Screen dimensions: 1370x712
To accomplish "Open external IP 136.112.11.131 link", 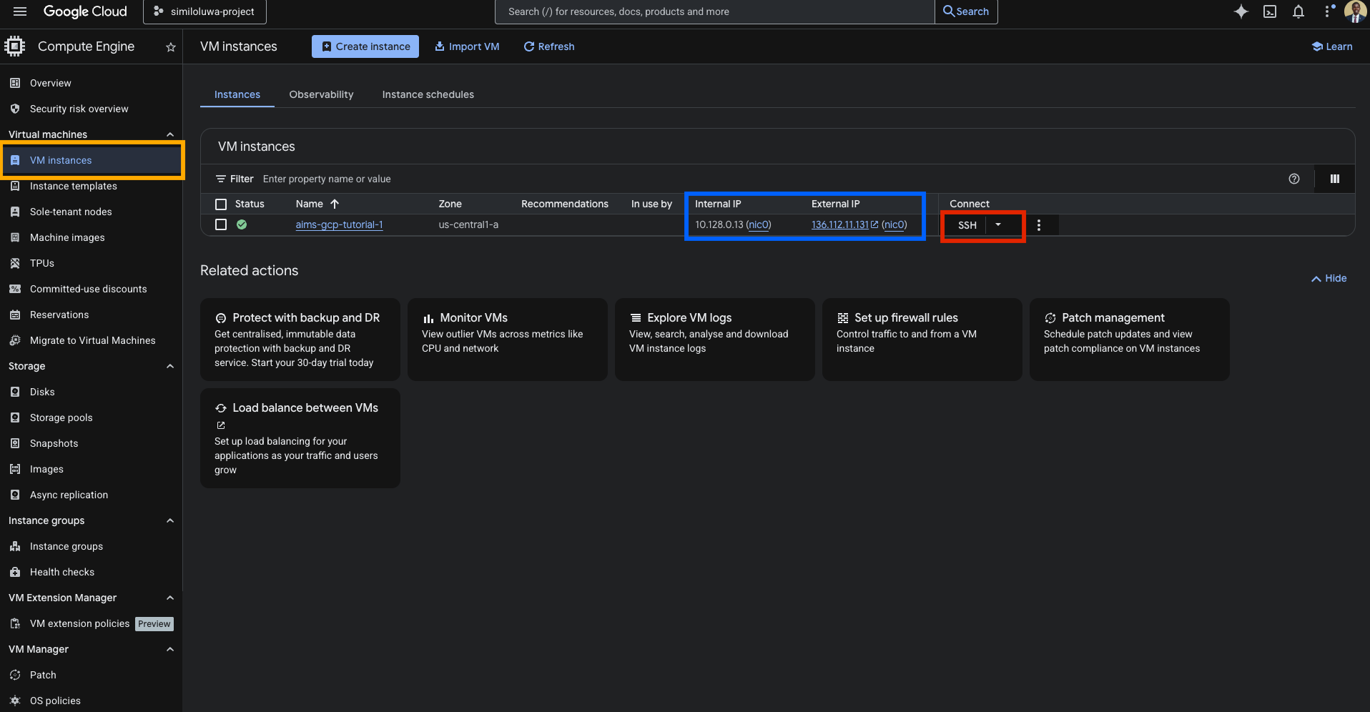I will pyautogui.click(x=840, y=224).
